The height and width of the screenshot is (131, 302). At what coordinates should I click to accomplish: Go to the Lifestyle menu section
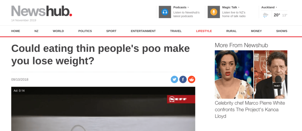click(204, 31)
